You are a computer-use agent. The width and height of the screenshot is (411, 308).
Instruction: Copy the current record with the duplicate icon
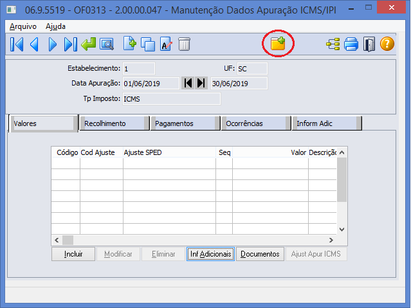(x=148, y=44)
